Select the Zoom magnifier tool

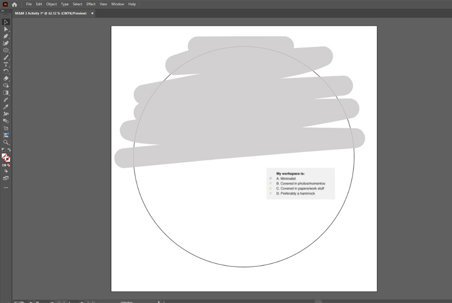(6, 142)
